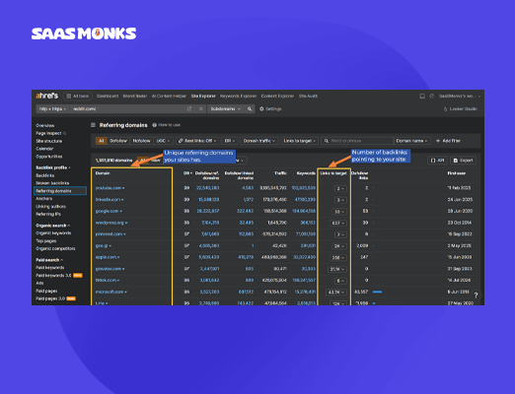Open Site Audit in the top navigation

point(308,96)
